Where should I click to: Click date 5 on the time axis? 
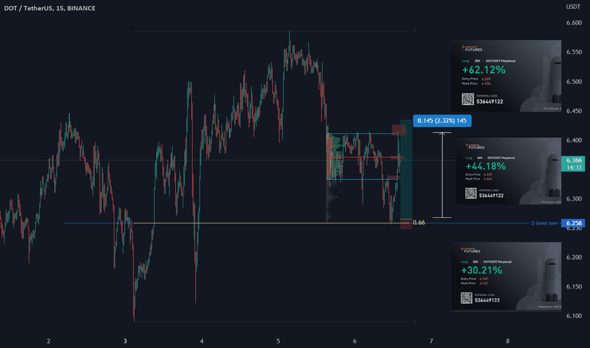tap(278, 341)
